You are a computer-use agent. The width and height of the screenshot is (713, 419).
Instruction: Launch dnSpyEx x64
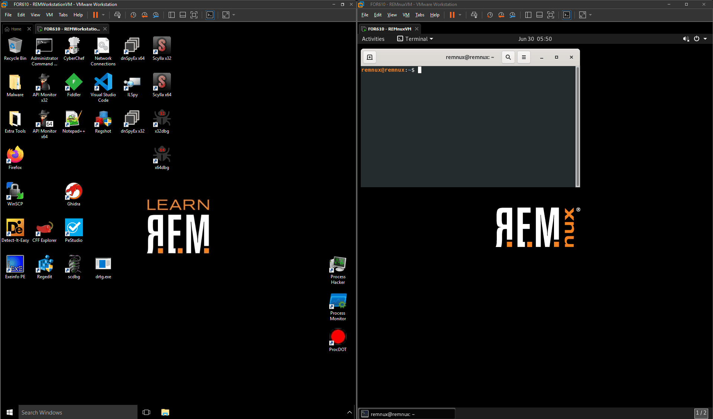[x=132, y=46]
